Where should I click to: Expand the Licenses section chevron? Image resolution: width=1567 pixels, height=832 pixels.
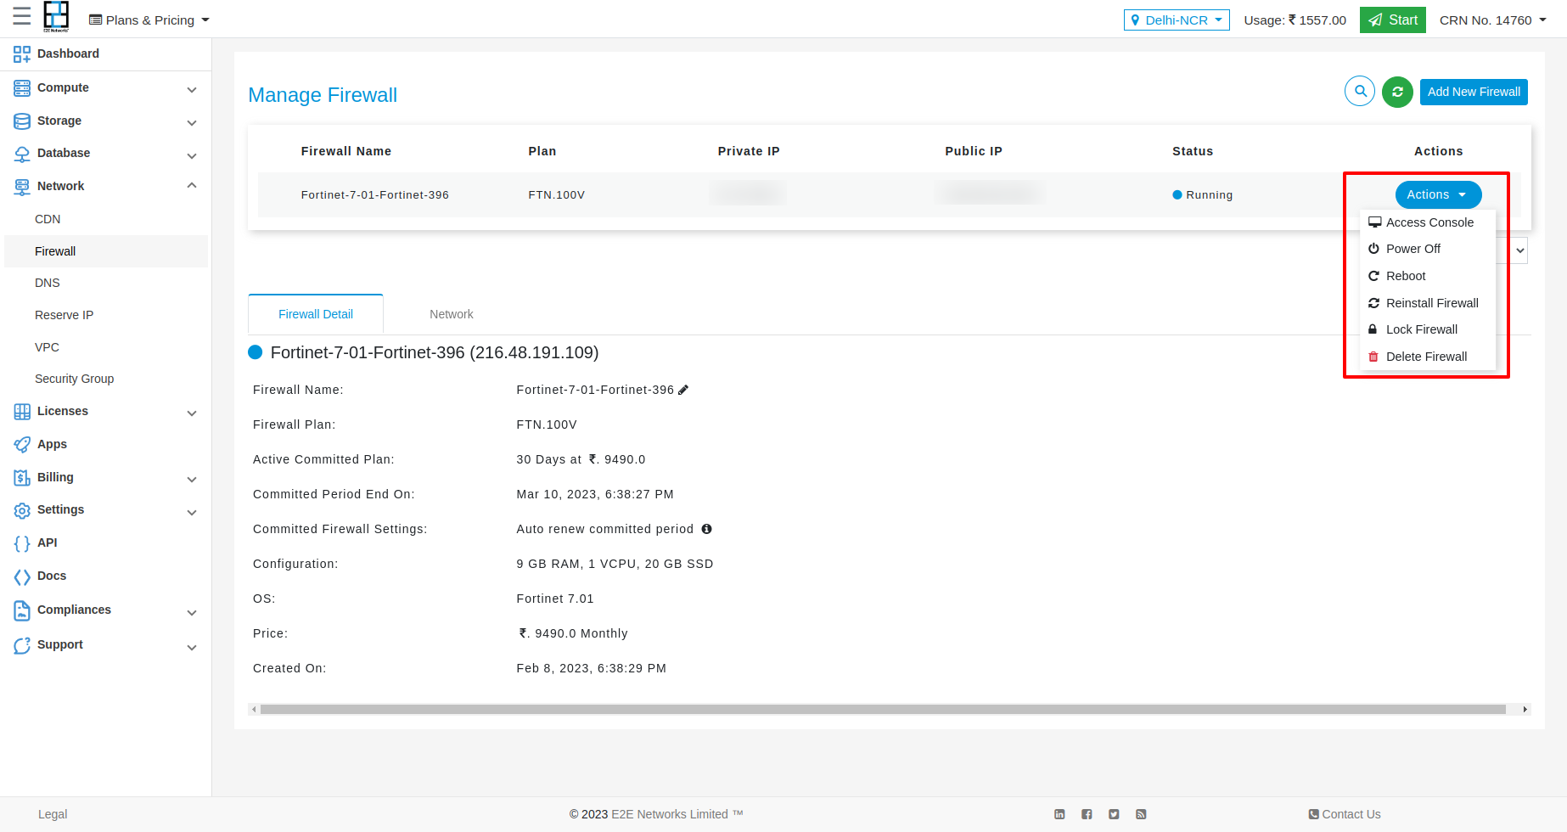click(x=192, y=413)
